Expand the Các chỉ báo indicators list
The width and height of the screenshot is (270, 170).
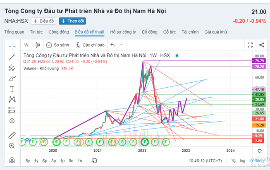click(x=89, y=45)
